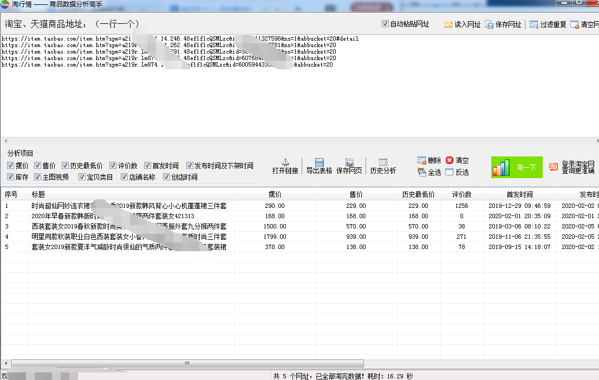Click 登录淘宝网 查询更准确 link
Image resolution: width=599 pixels, height=380 pixels.
(578, 167)
